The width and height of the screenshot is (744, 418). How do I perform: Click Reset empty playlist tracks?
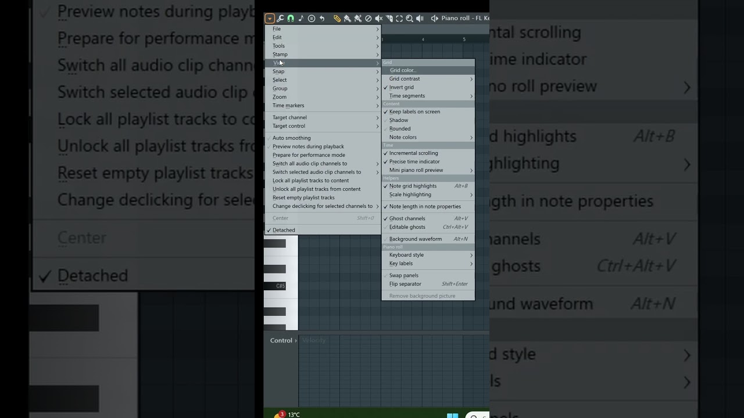[x=323, y=197]
